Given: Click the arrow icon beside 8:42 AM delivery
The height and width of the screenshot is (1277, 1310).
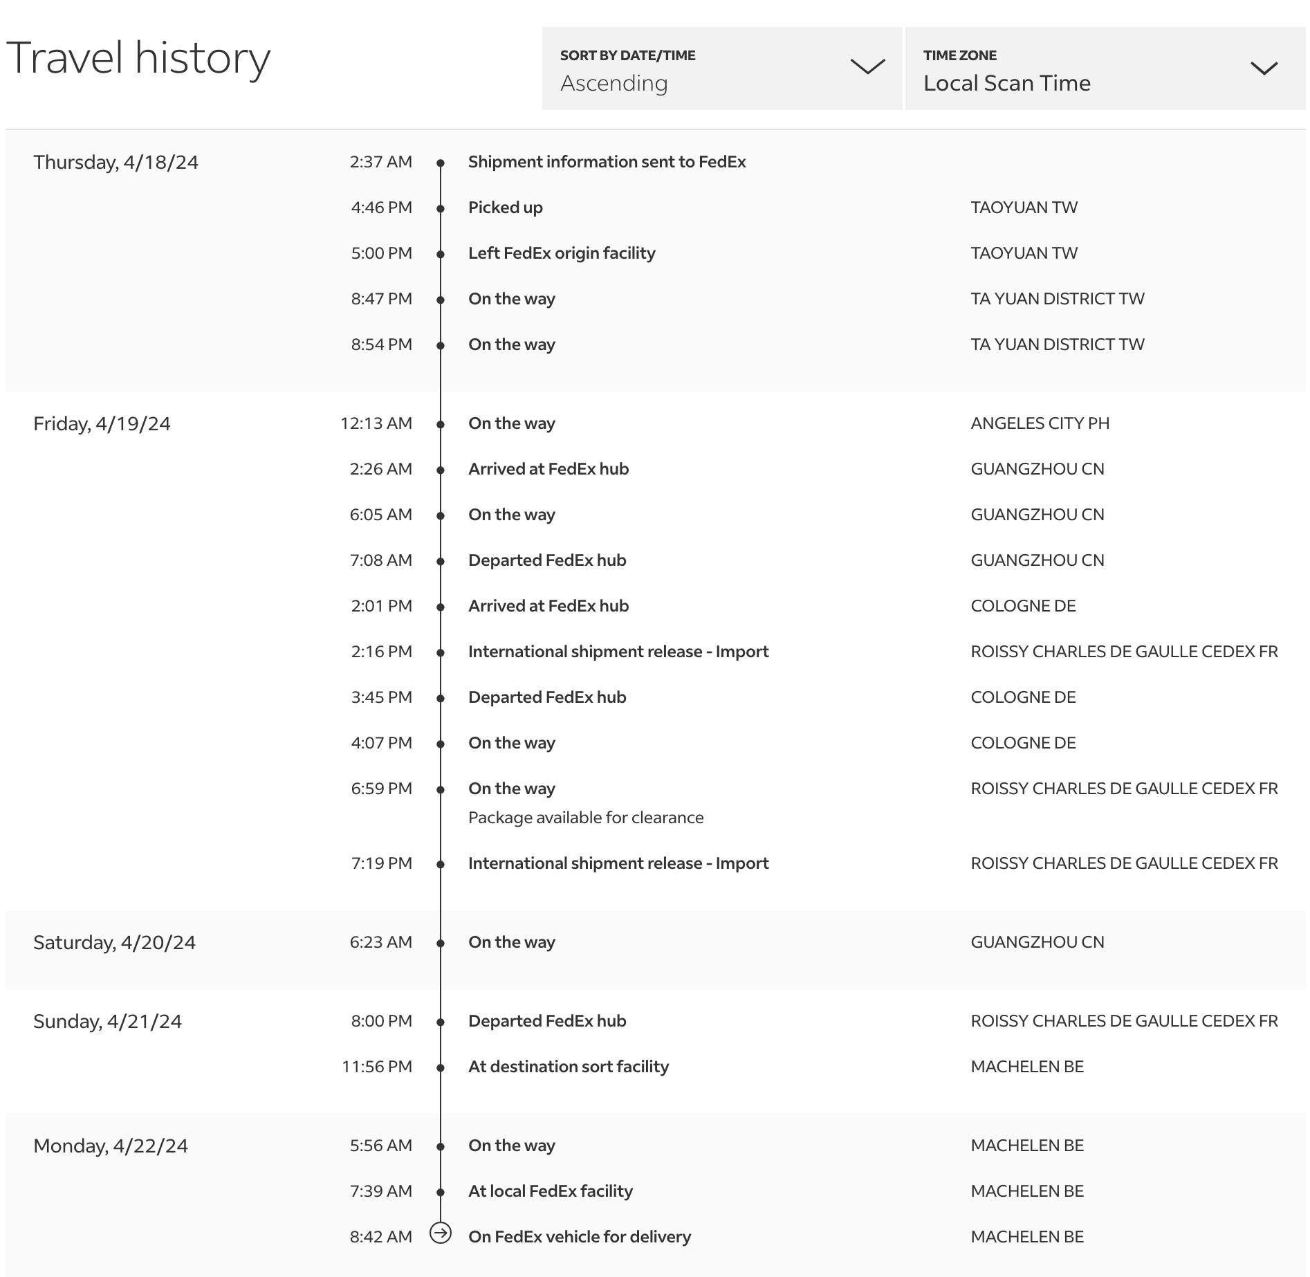Looking at the screenshot, I should pyautogui.click(x=441, y=1233).
